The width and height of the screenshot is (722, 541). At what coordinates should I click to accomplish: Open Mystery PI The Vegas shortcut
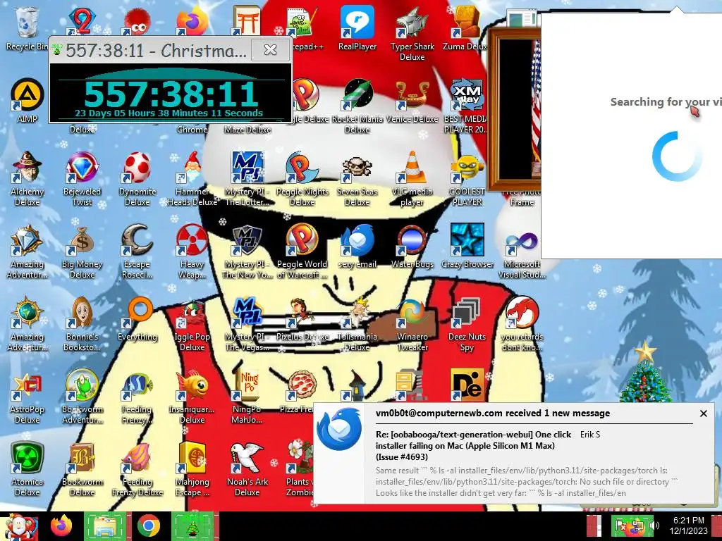(x=247, y=324)
